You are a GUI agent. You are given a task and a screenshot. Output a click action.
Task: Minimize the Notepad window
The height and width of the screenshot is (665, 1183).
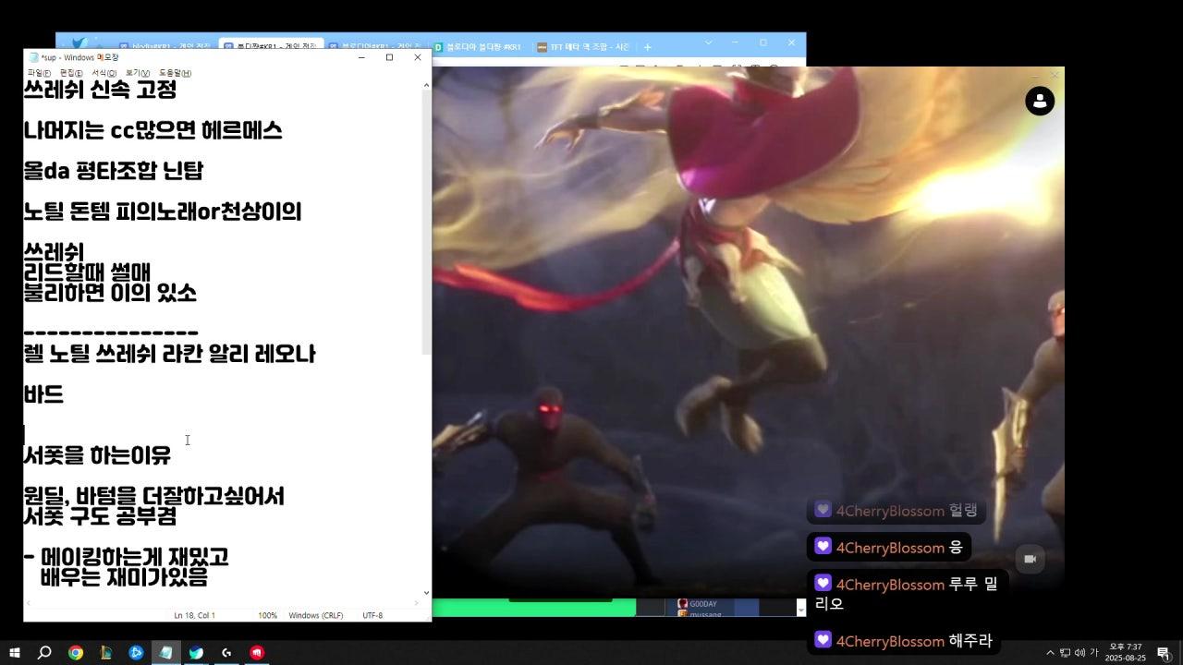[x=361, y=57]
